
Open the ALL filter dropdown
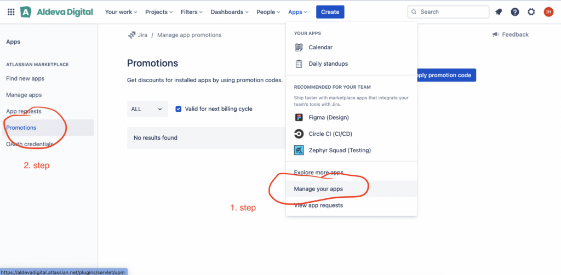click(147, 109)
